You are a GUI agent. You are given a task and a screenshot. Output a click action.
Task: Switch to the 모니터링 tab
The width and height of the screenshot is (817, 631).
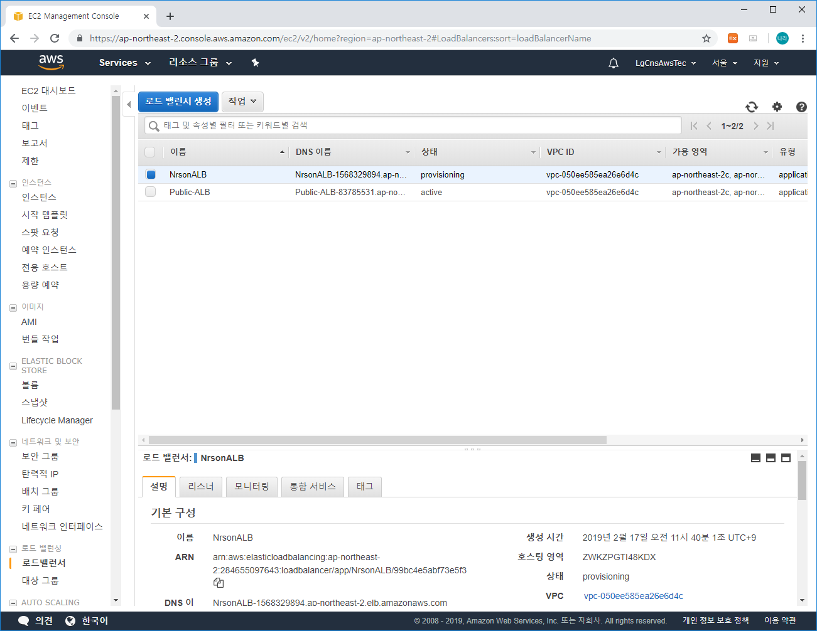(x=252, y=487)
